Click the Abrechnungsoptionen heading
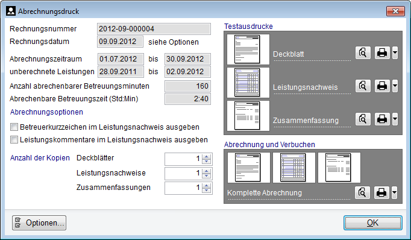Viewport: 411px width, 240px height. pos(46,112)
